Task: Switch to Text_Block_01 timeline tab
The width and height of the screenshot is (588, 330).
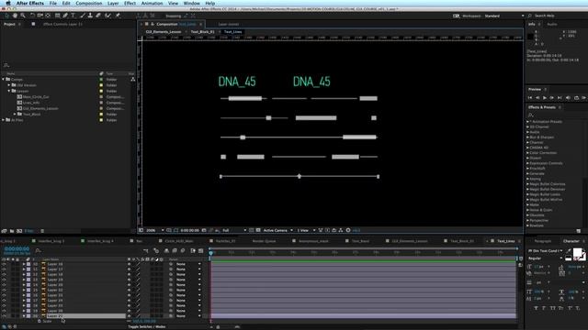Action: coord(462,241)
